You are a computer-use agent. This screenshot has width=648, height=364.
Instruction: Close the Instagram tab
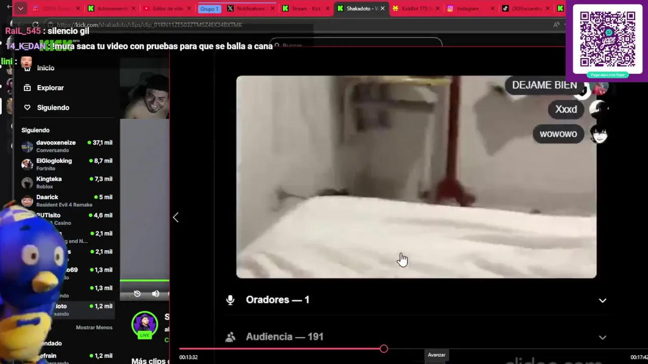click(x=493, y=9)
